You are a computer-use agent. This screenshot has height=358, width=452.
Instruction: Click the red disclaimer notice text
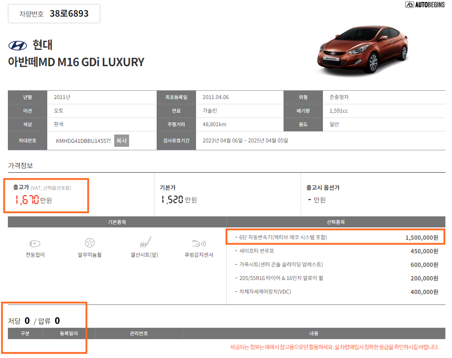[x=334, y=347]
